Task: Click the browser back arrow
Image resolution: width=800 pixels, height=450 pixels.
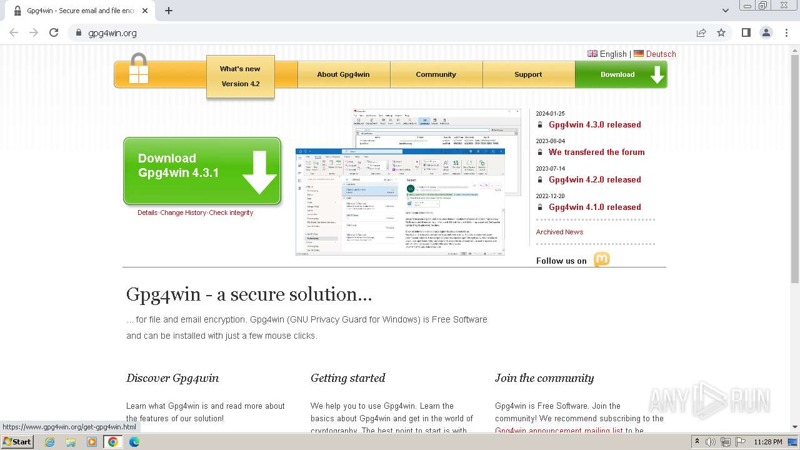Action: point(14,32)
